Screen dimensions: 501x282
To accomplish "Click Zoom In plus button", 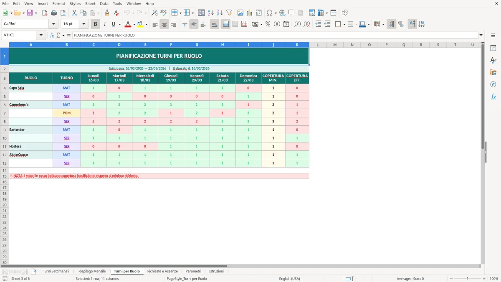I will pyautogui.click(x=484, y=279).
